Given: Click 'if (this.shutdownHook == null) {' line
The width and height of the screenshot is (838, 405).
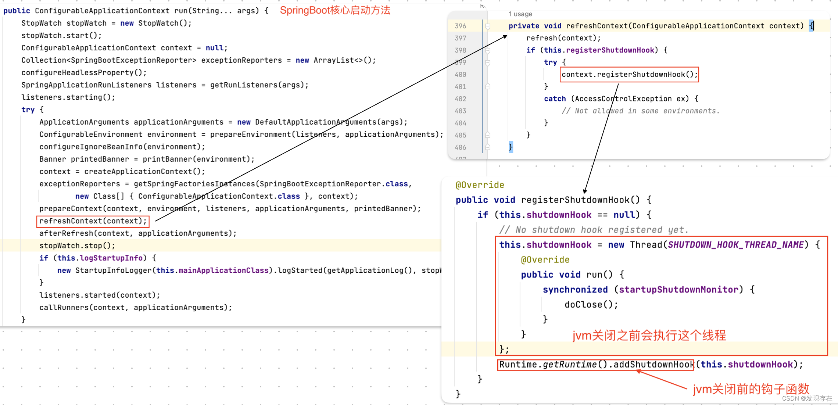Looking at the screenshot, I should point(564,215).
